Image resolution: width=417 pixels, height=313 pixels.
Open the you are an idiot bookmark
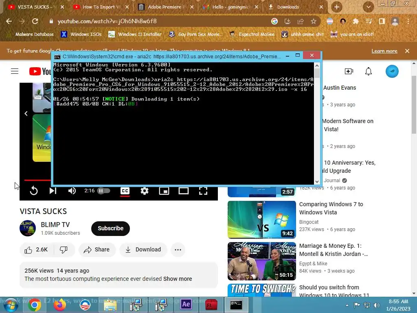coord(352,34)
